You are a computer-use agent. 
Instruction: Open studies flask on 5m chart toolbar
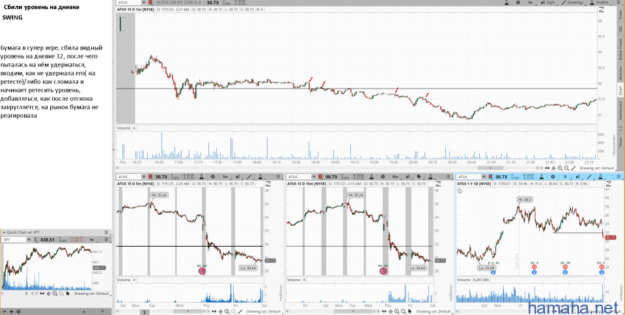260,177
